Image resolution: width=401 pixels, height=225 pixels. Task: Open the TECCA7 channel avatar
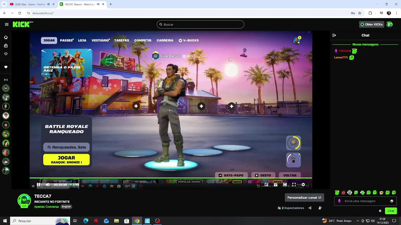(24, 201)
